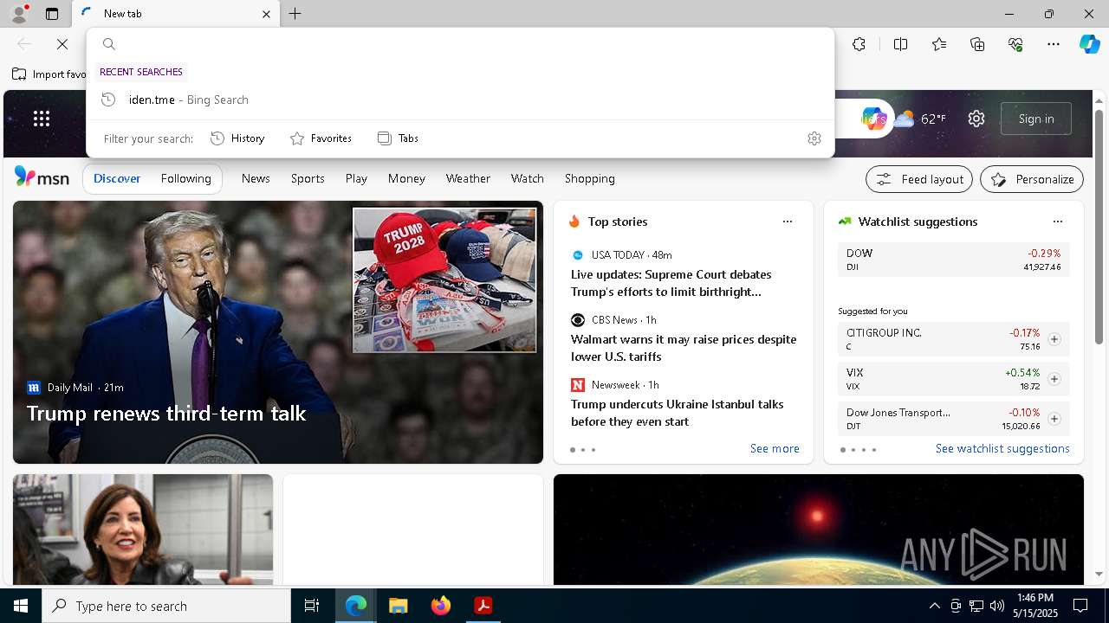Image resolution: width=1109 pixels, height=623 pixels.
Task: Open Adobe Acrobat from taskbar
Action: pos(483,606)
